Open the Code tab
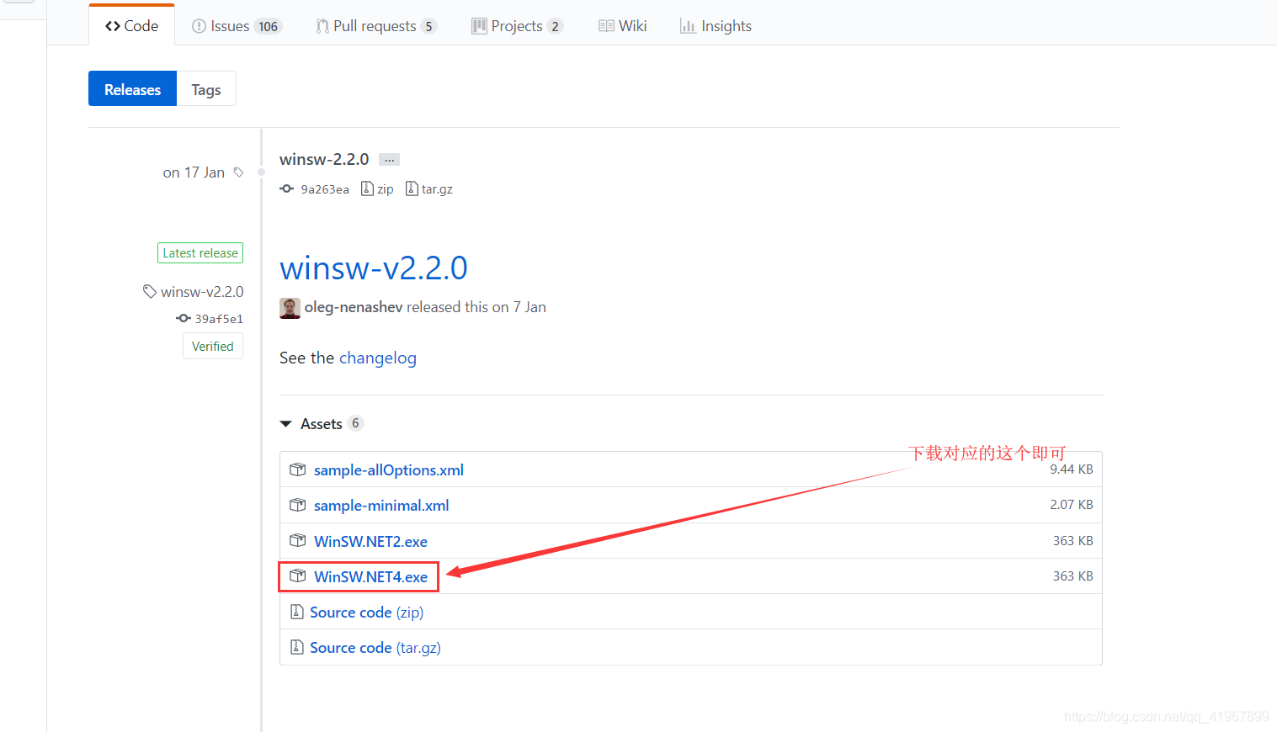This screenshot has height=732, width=1277. tap(131, 26)
